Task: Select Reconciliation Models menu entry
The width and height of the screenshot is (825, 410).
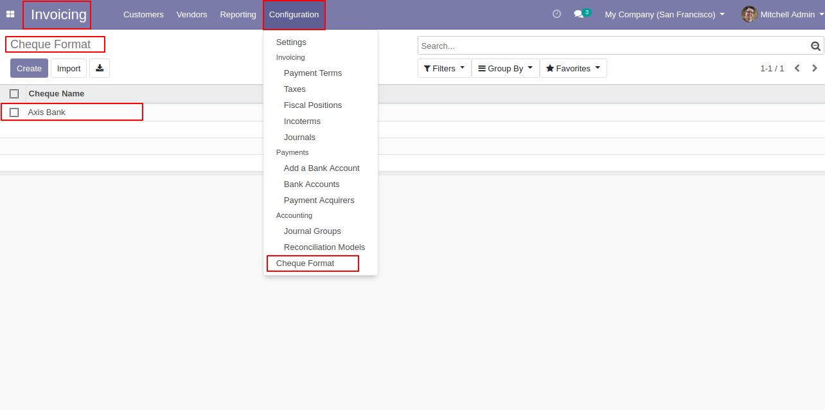Action: (x=324, y=247)
